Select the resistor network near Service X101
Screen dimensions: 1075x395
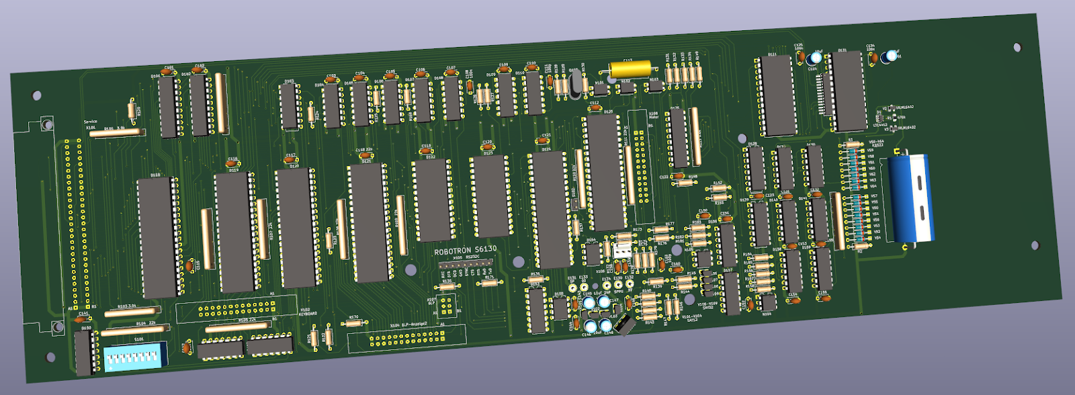[116, 132]
